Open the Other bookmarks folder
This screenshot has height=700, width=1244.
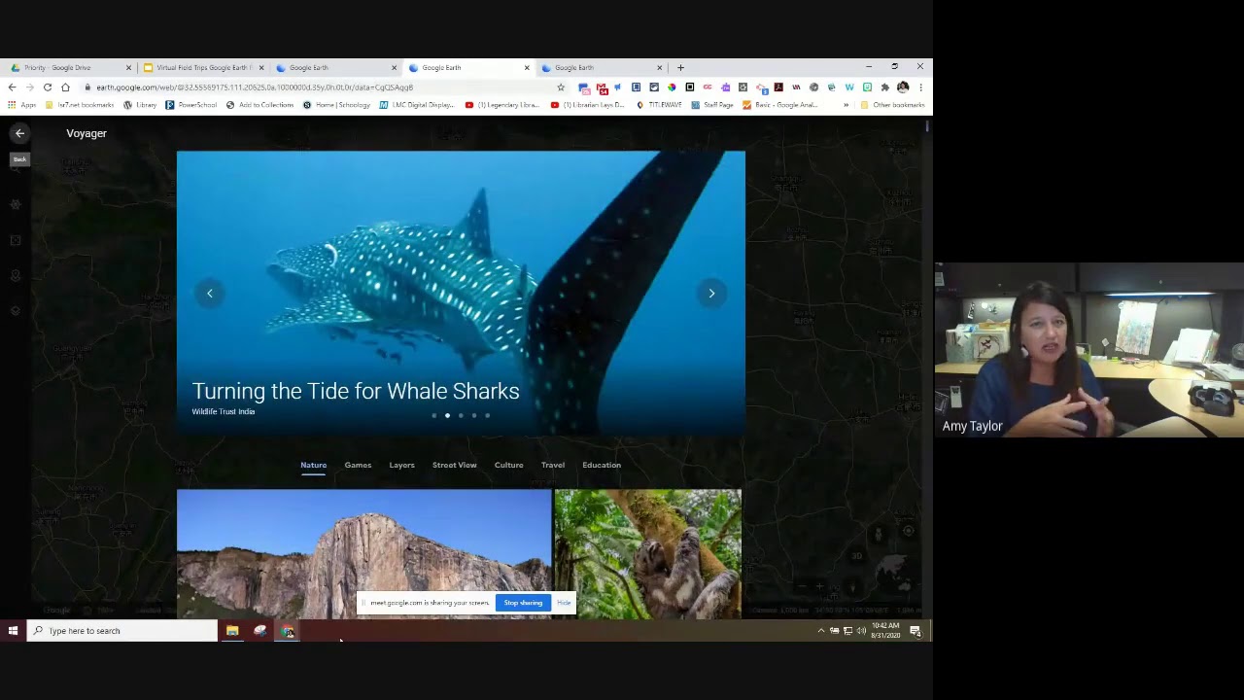click(x=892, y=105)
